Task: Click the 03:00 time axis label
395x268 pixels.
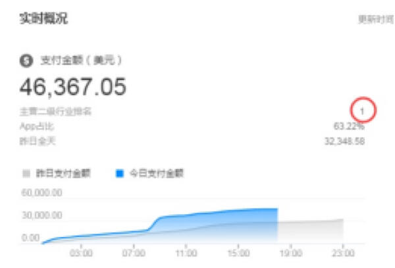Action: (x=81, y=253)
